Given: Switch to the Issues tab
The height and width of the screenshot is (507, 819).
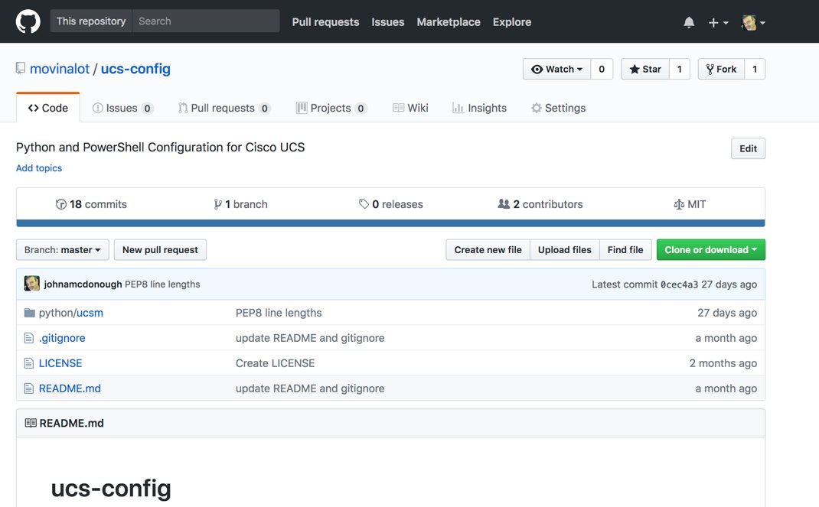Looking at the screenshot, I should tap(122, 108).
